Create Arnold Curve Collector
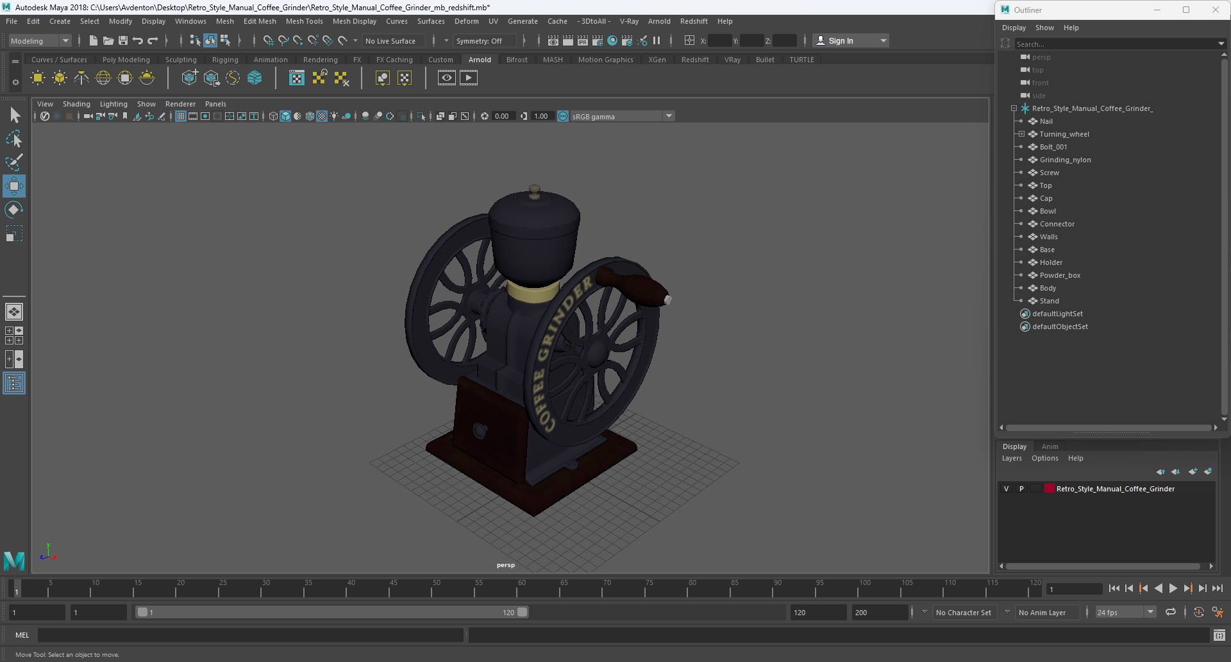The height and width of the screenshot is (662, 1231). pos(233,78)
